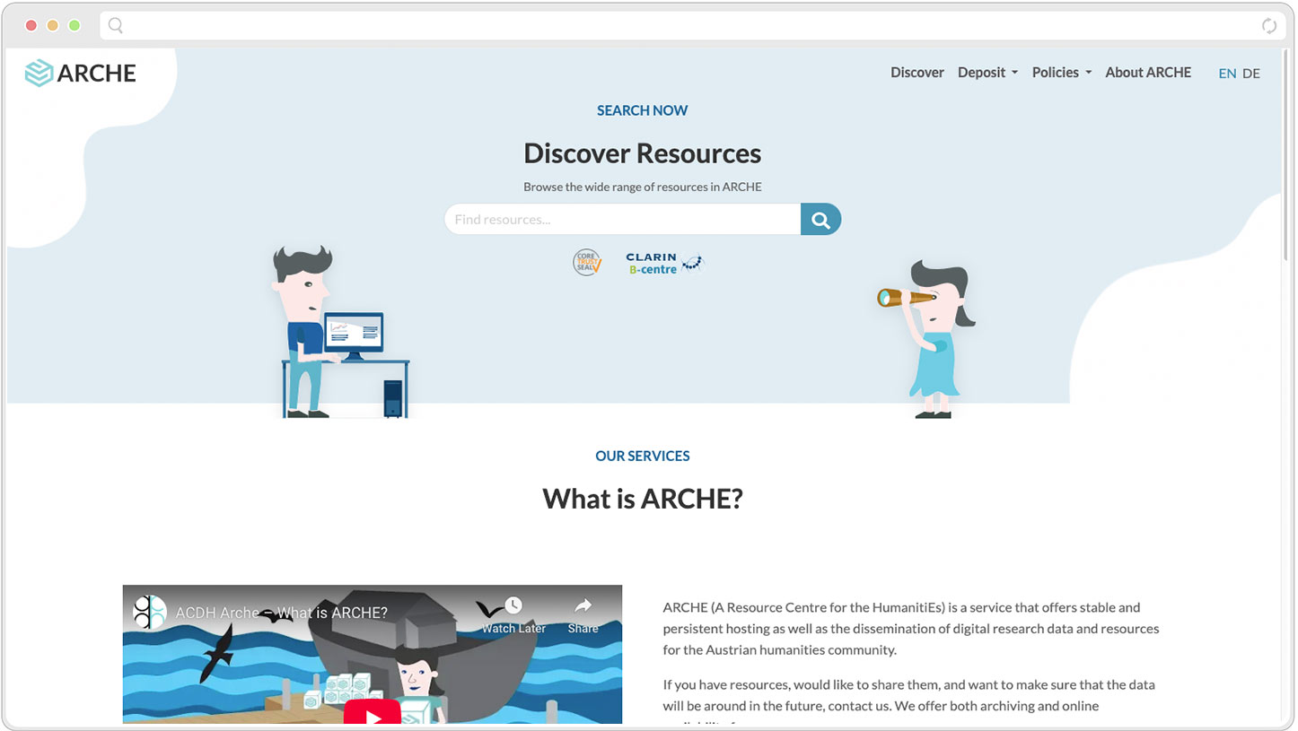Viewport: 1298px width, 731px height.
Task: Open the CLARIN B-centre logo
Action: (x=664, y=263)
